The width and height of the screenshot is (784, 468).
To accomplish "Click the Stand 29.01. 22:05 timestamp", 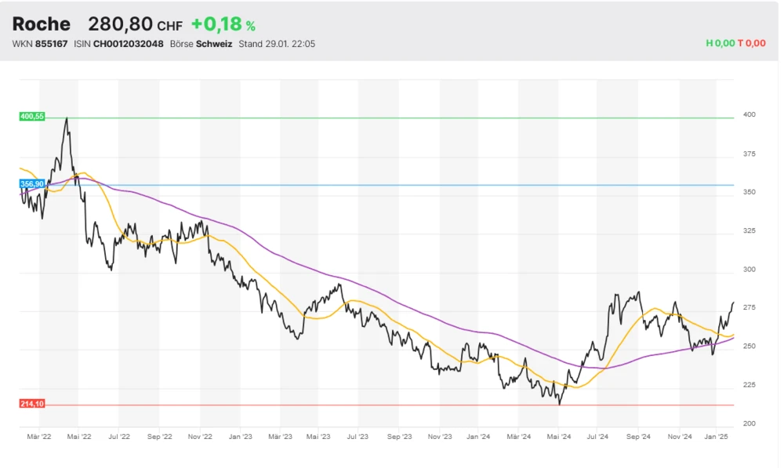I will [x=277, y=44].
